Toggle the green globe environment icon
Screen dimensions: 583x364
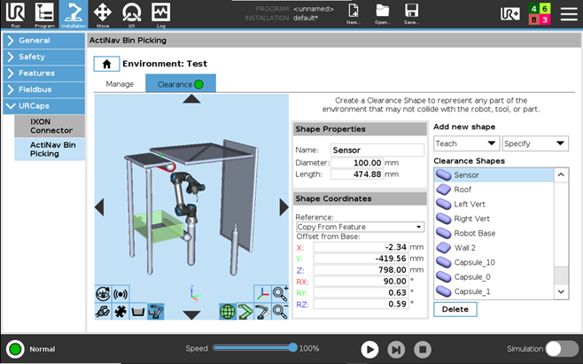coord(228,311)
